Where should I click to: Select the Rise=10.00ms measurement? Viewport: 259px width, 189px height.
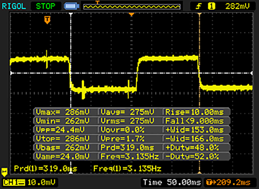pos(194,112)
